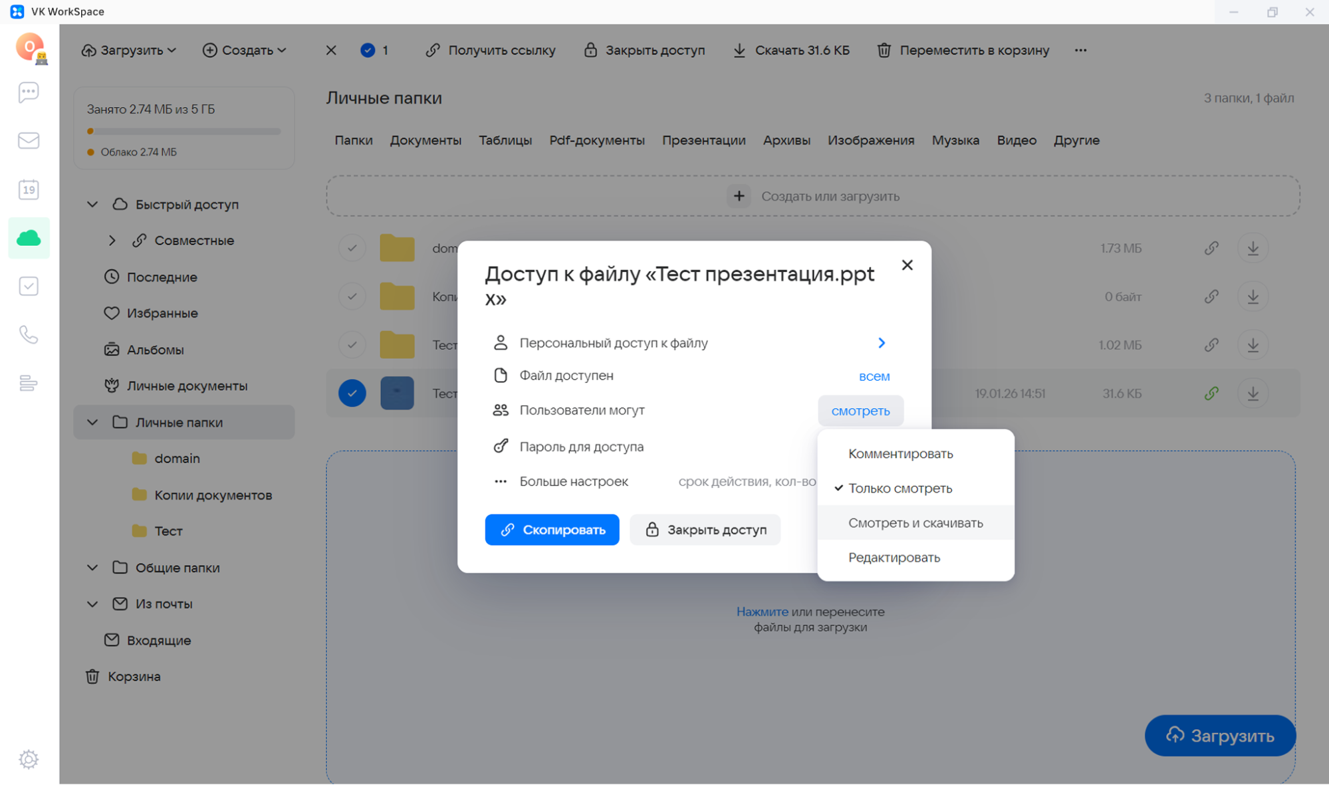The height and width of the screenshot is (785, 1329).
Task: Open settings gear in the sidebar
Action: point(29,759)
